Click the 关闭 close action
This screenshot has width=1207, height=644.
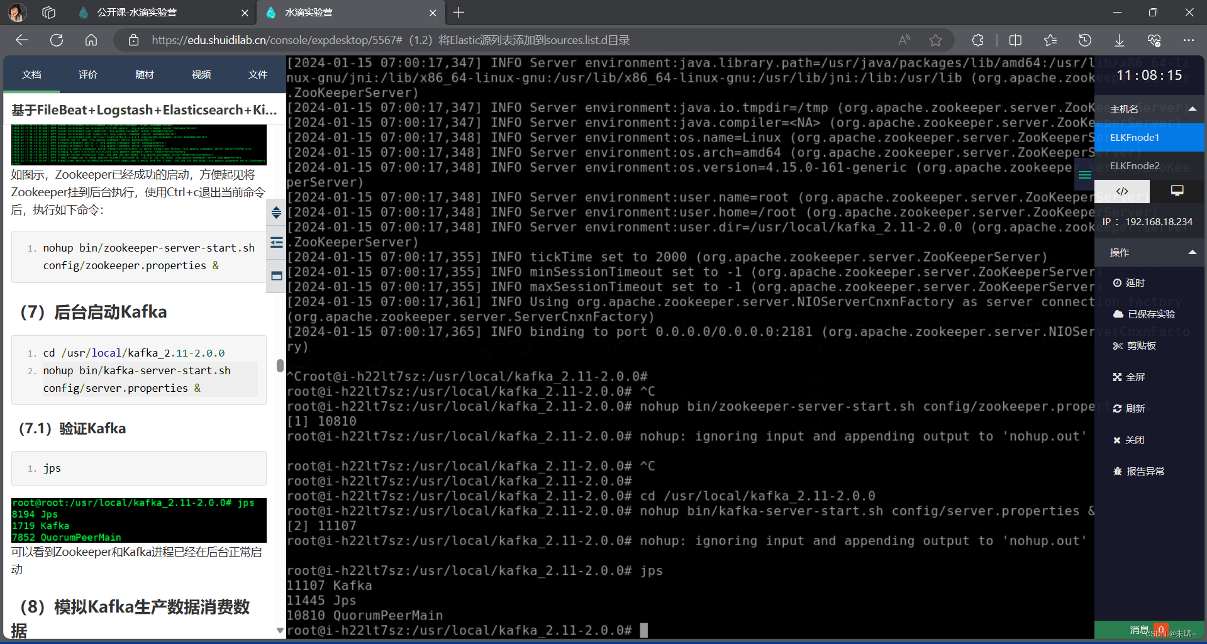1129,440
